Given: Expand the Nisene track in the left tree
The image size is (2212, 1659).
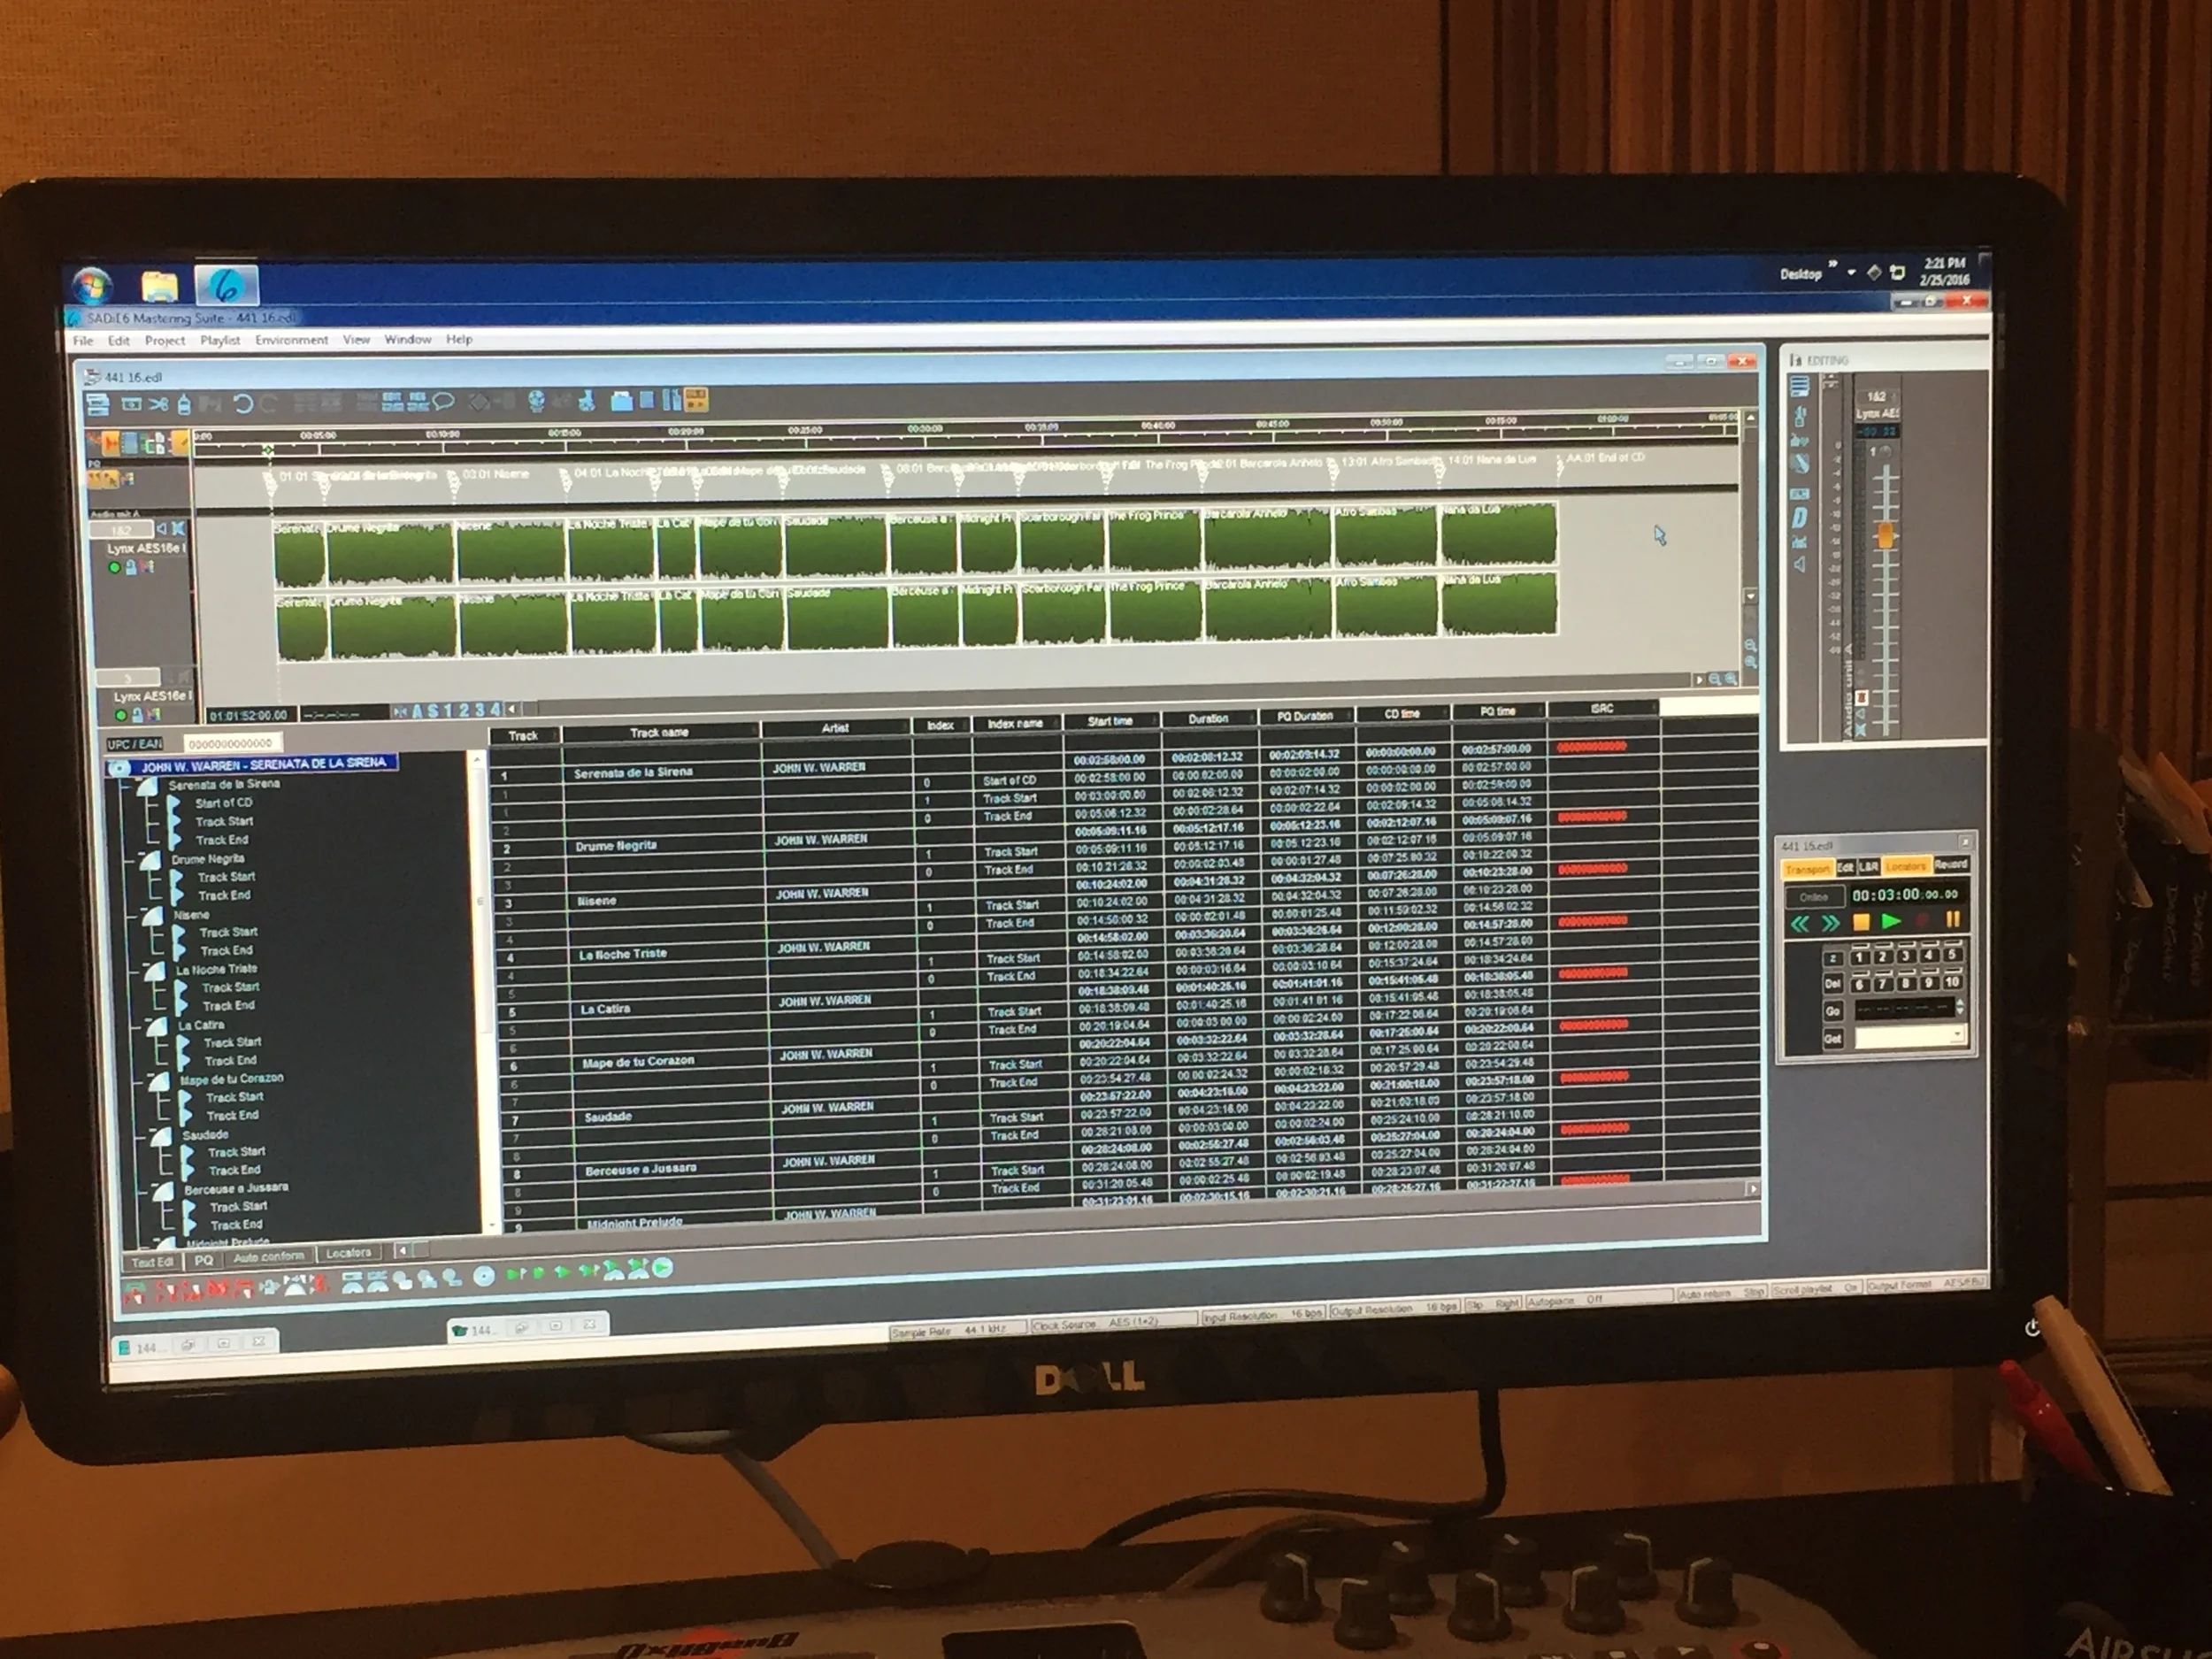Looking at the screenshot, I should (x=145, y=911).
